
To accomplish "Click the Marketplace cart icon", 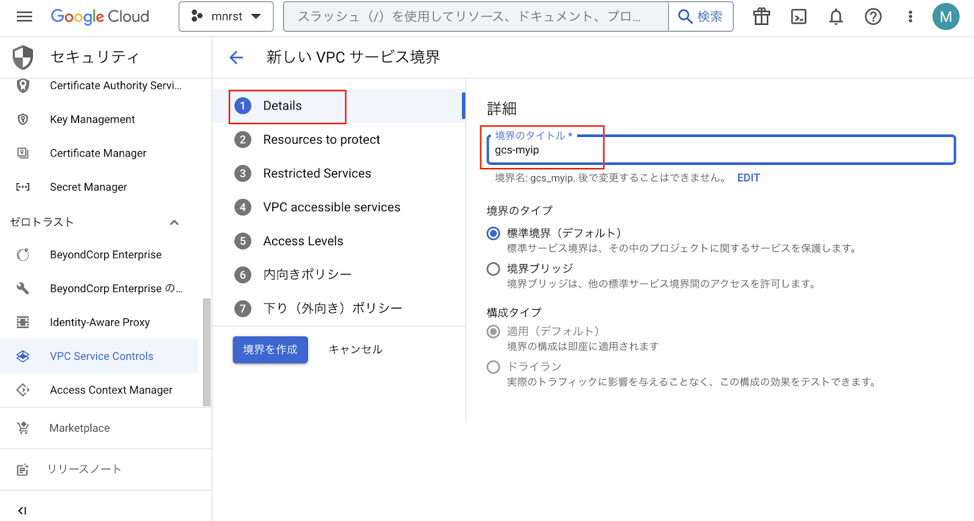I will click(23, 428).
